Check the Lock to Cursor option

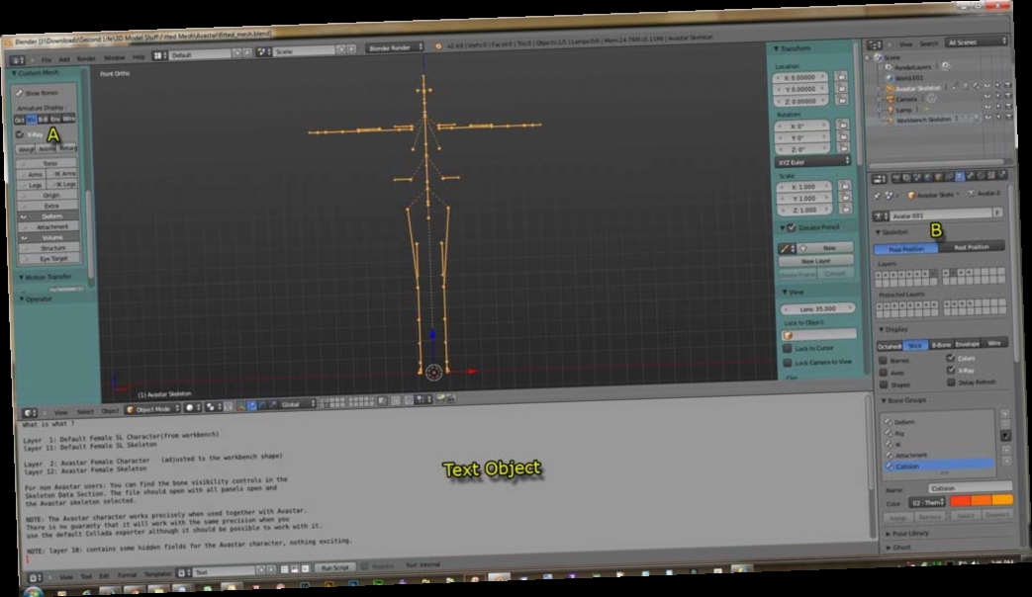tap(788, 349)
